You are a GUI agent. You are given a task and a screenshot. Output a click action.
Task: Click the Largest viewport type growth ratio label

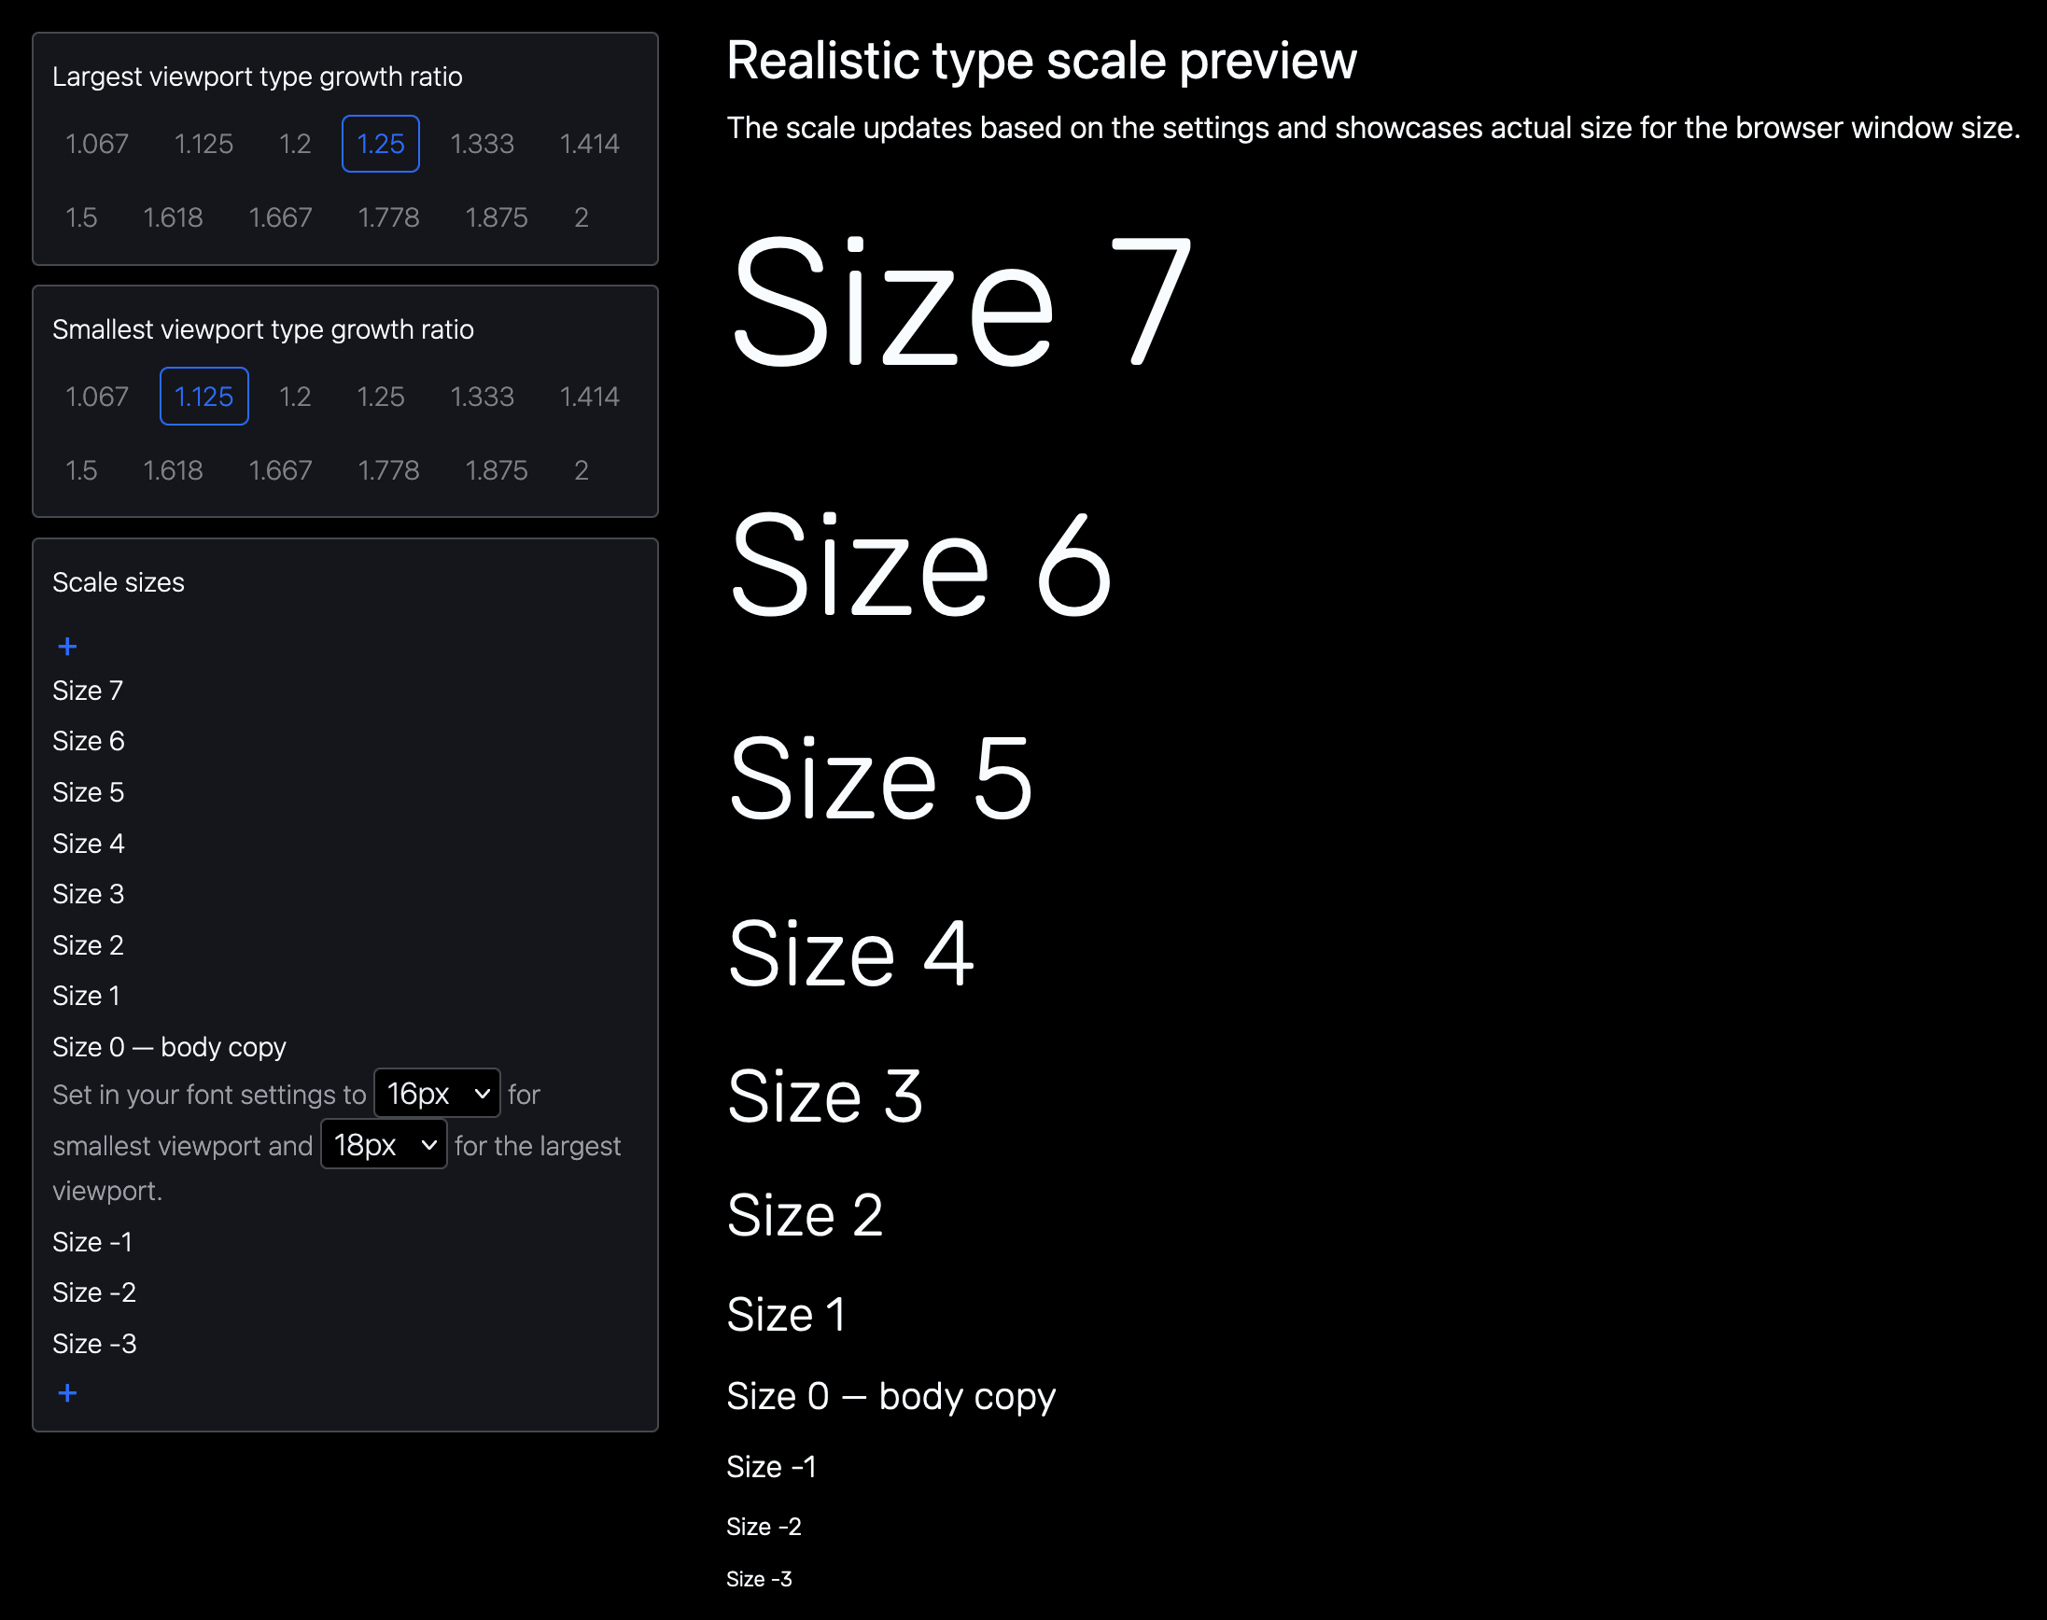(x=257, y=77)
